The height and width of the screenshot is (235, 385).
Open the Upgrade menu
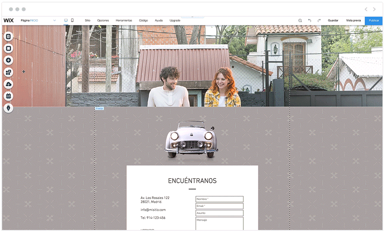coord(175,20)
